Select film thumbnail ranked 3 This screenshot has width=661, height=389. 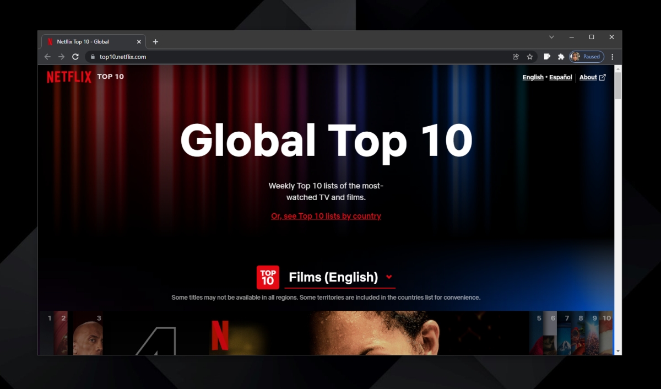point(88,333)
